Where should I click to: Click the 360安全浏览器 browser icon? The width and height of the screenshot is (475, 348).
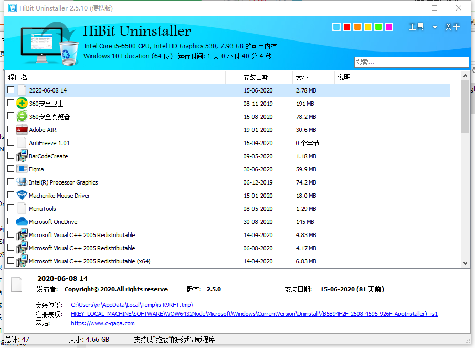coord(22,117)
